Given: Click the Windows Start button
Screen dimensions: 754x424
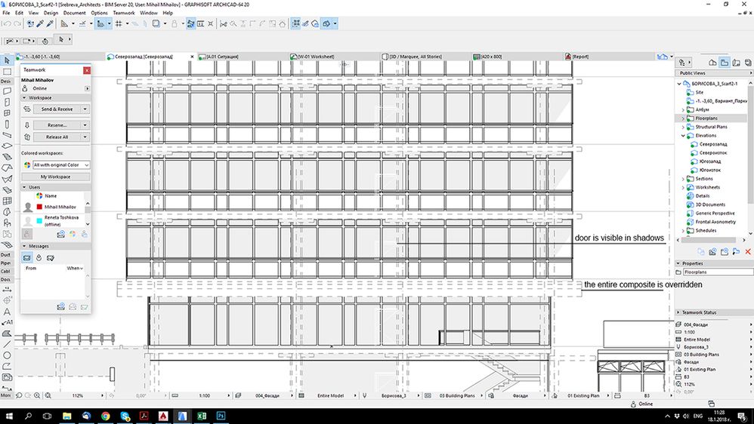Looking at the screenshot, I should pos(8,416).
